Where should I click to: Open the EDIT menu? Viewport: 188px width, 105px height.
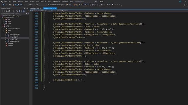click(10, 1)
